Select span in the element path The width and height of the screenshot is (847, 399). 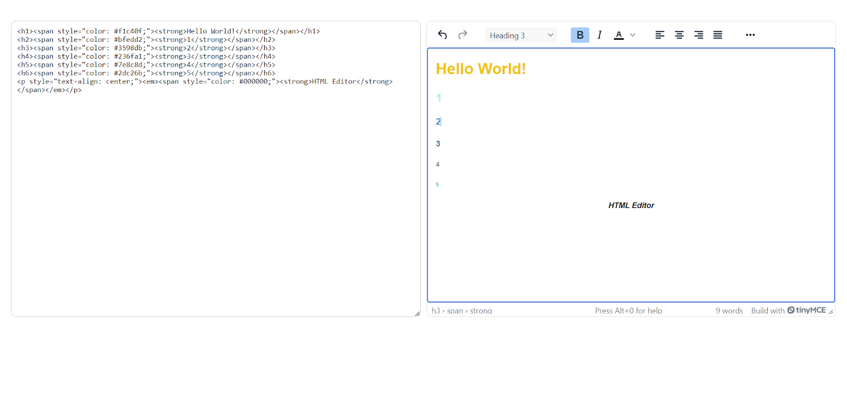[x=455, y=311]
